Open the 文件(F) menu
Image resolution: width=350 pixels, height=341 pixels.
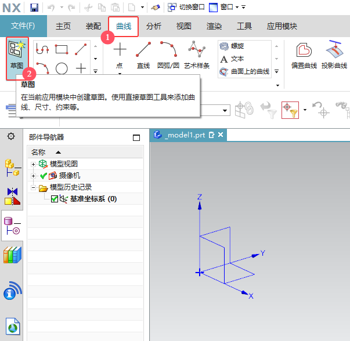(x=23, y=26)
